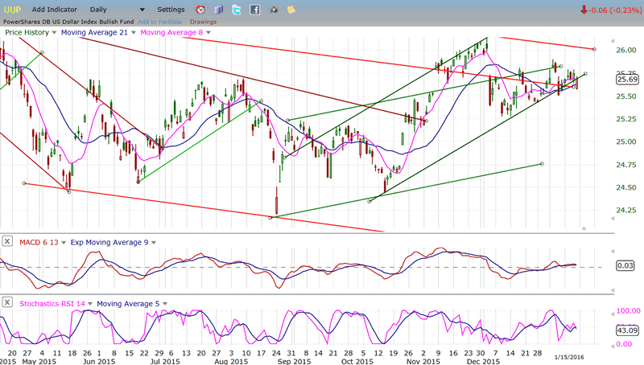The image size is (644, 365).
Task: Click the current price box 25.69
Action: click(x=627, y=79)
